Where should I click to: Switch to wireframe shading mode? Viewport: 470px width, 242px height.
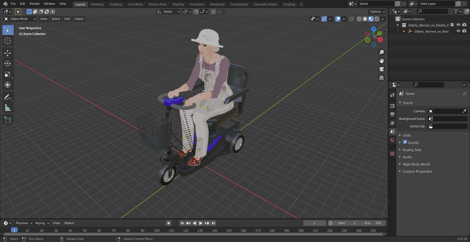(359, 19)
